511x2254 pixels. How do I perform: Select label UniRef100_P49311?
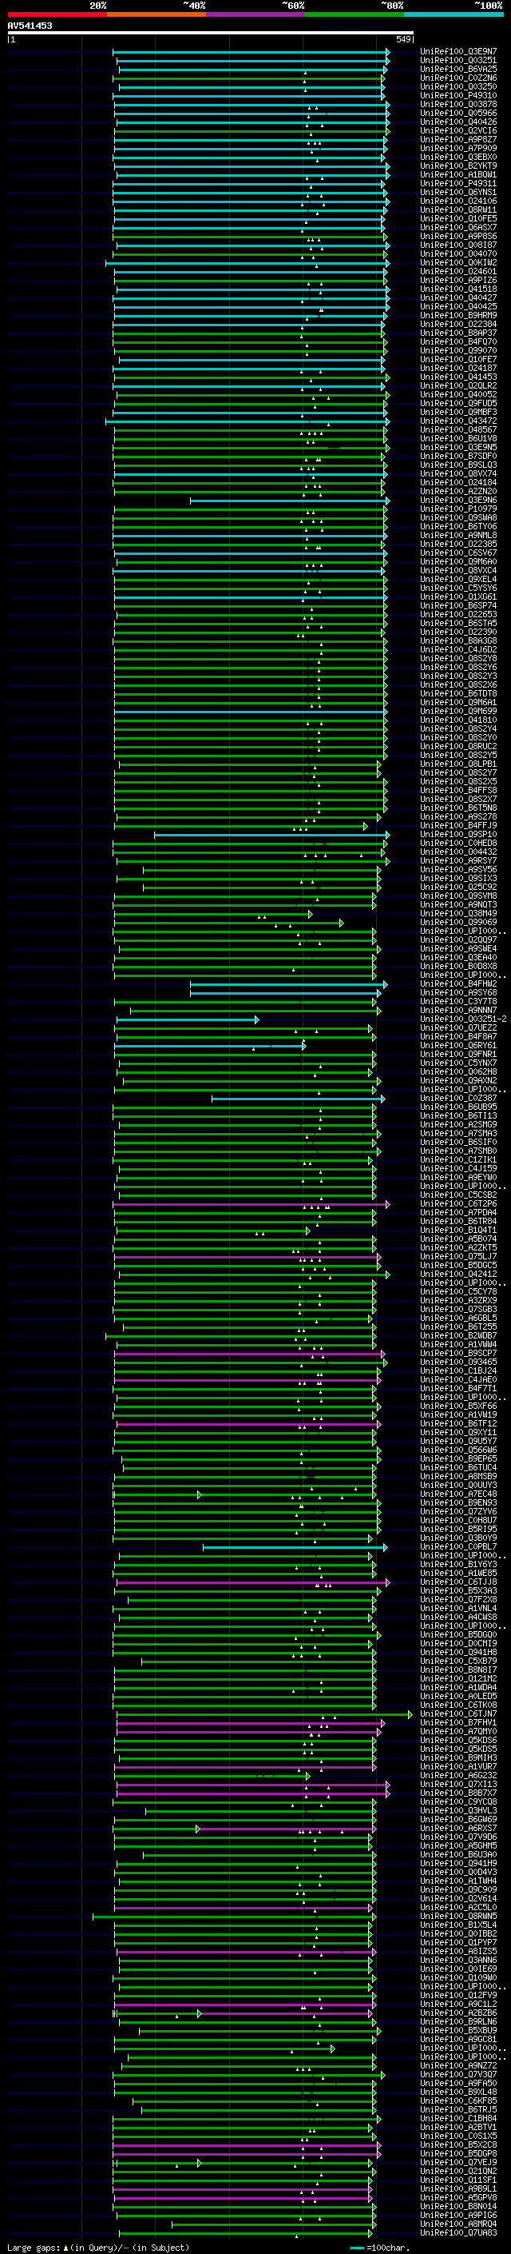pos(458,184)
